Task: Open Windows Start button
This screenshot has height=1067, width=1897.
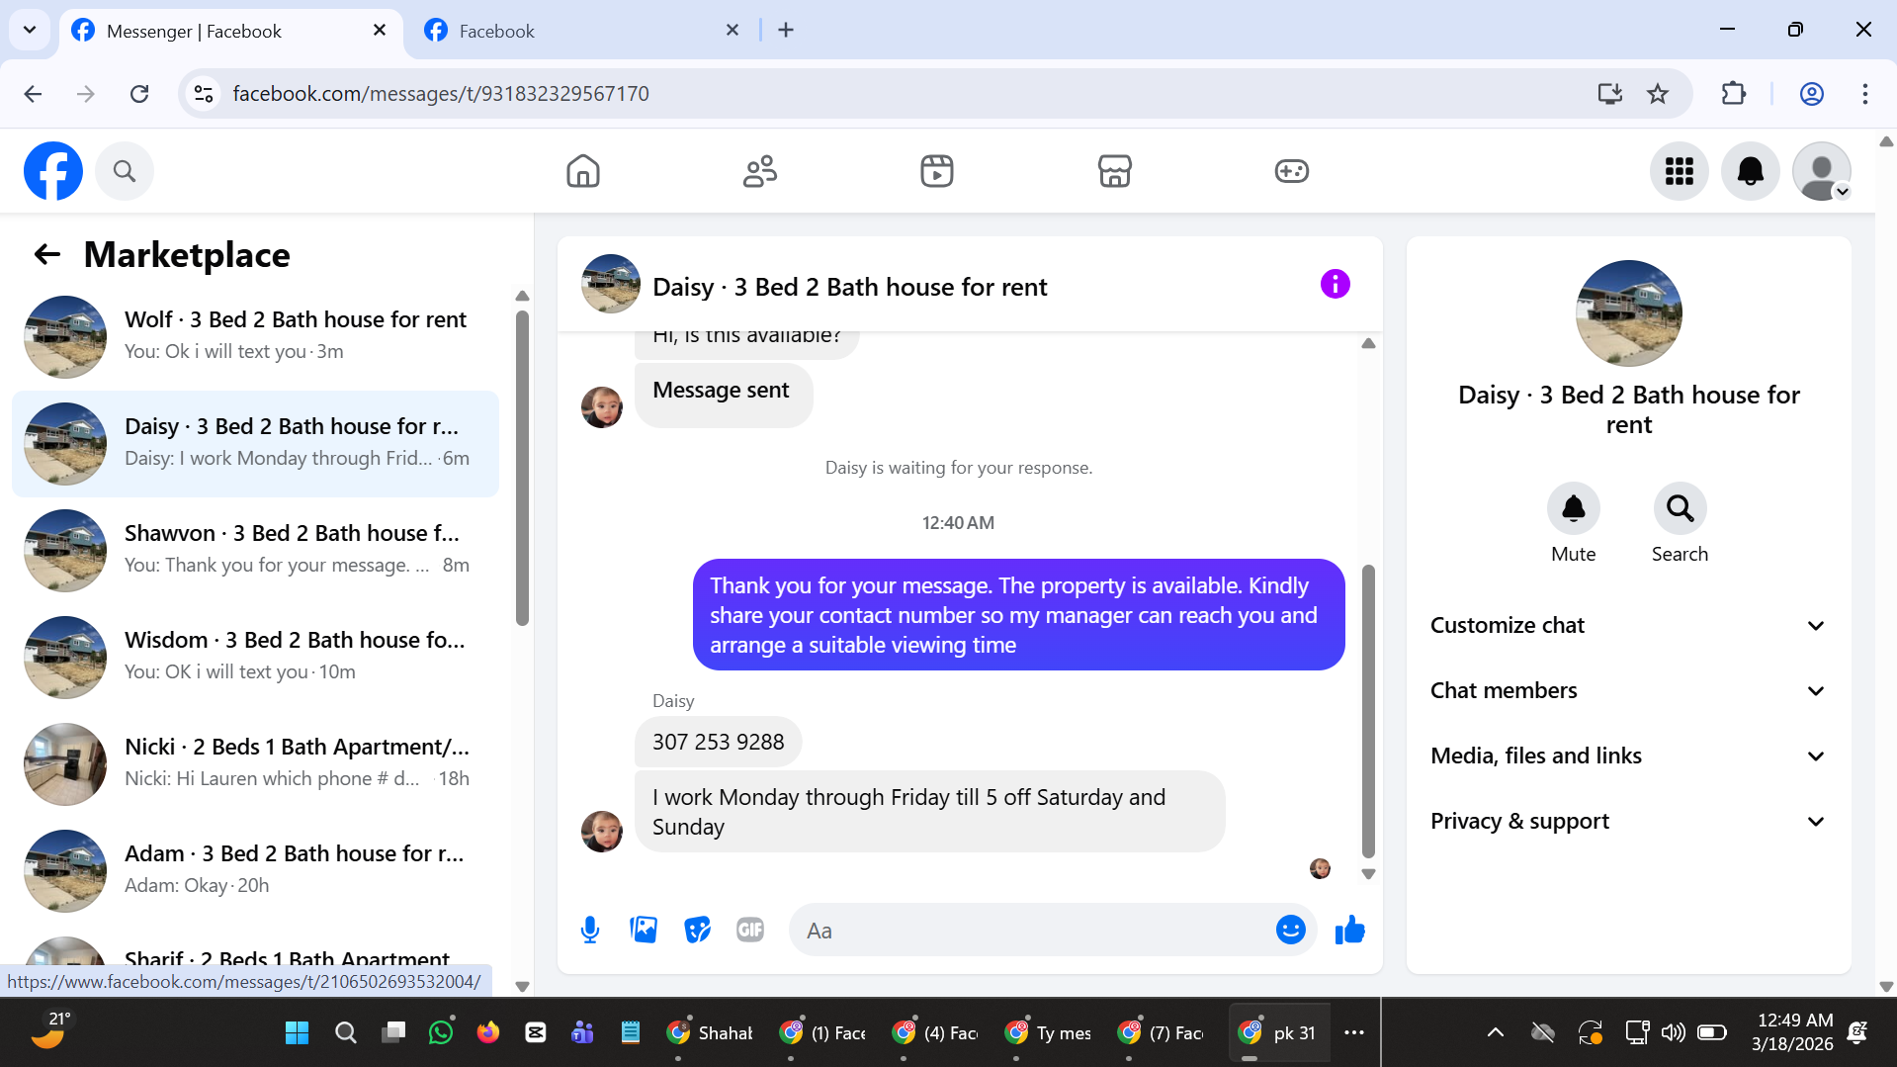Action: pos(297,1032)
